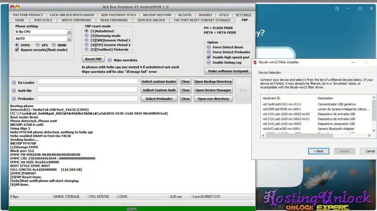The width and height of the screenshot is (377, 211).
Task: Click the libusb-win32 installer title icon
Action: [x=255, y=62]
